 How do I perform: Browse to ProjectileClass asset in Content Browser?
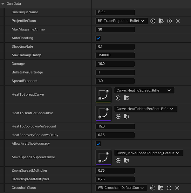[x=161, y=21]
